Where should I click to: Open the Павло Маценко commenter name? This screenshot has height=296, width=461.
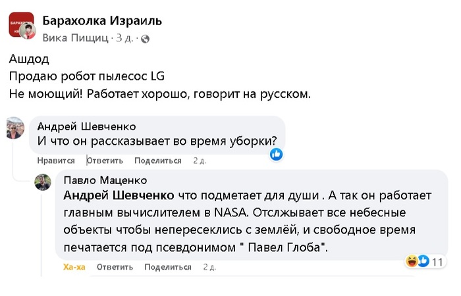pos(105,180)
